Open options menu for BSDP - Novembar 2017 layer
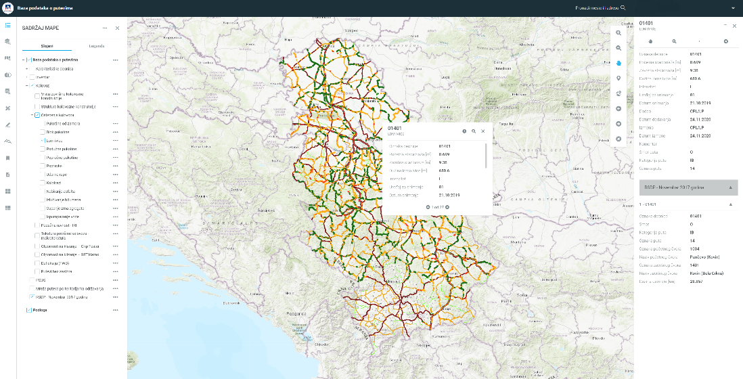Viewport: 743px width, 379px height. pos(116,297)
